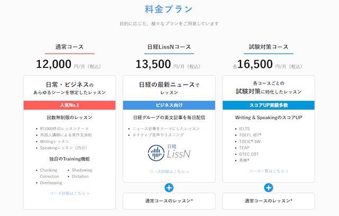Select the 通常コース heading
The width and height of the screenshot is (339, 216).
click(69, 47)
